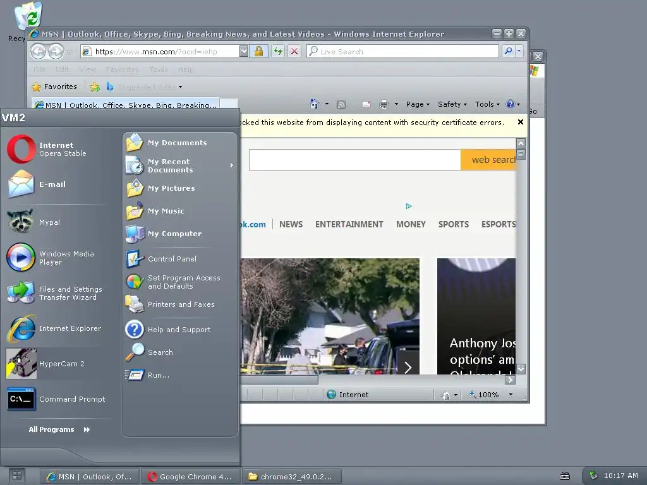This screenshot has width=647, height=485.
Task: Expand My Recent Documents submenu
Action: click(180, 165)
